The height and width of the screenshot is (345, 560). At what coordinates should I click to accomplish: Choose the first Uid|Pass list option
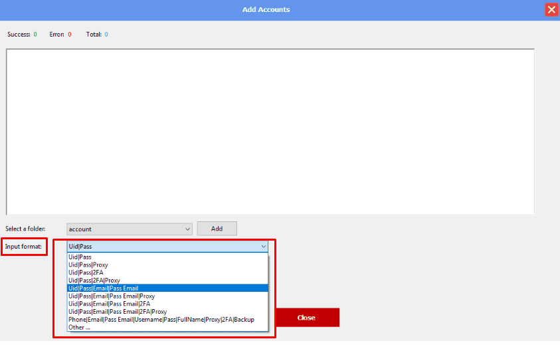(80, 257)
